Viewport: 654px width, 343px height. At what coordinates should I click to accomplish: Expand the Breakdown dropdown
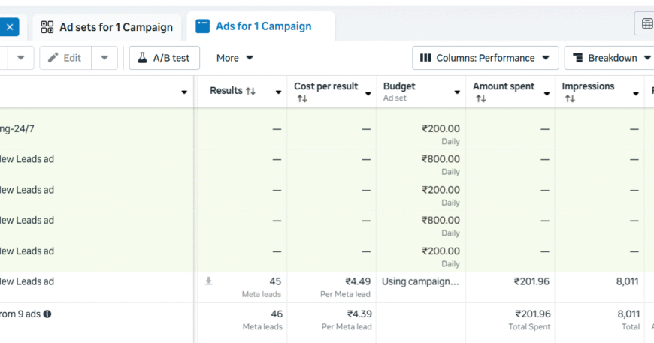click(609, 58)
